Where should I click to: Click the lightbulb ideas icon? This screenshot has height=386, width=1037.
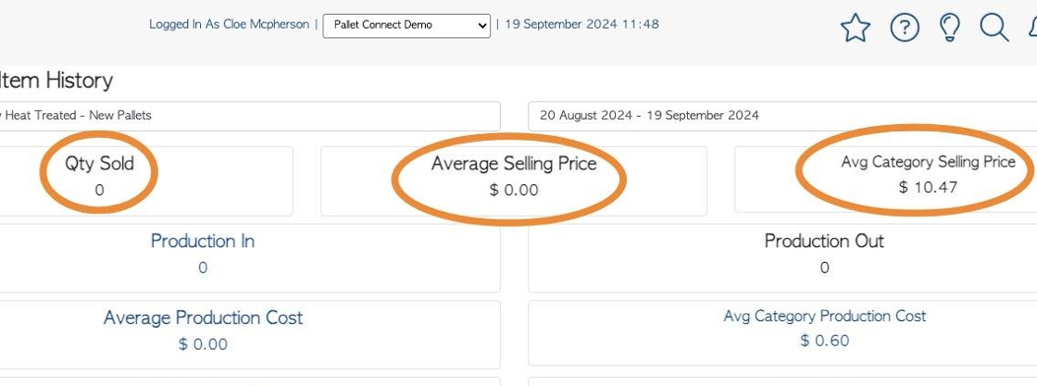point(950,29)
